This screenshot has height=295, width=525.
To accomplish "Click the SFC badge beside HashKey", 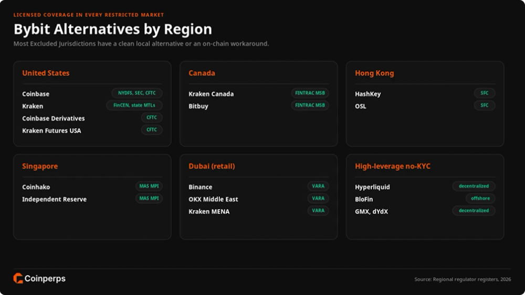I will [485, 93].
